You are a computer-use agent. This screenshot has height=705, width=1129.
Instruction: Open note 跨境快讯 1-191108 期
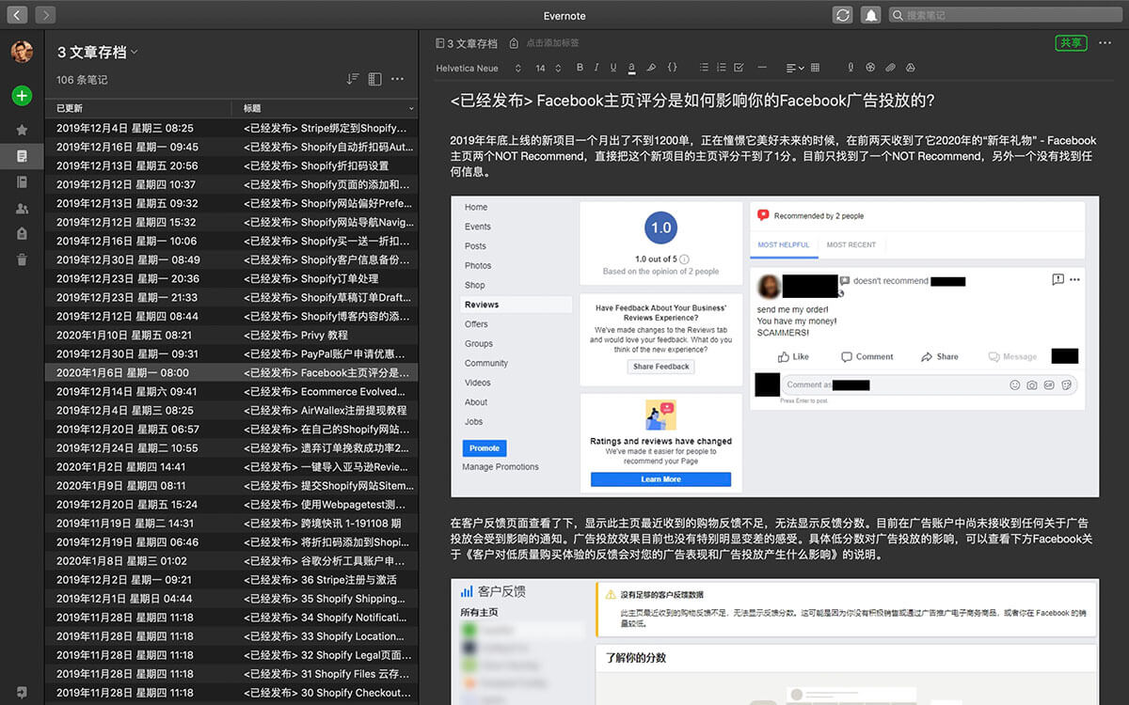pos(231,523)
